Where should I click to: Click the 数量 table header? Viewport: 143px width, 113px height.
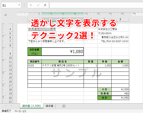[x=91, y=62]
